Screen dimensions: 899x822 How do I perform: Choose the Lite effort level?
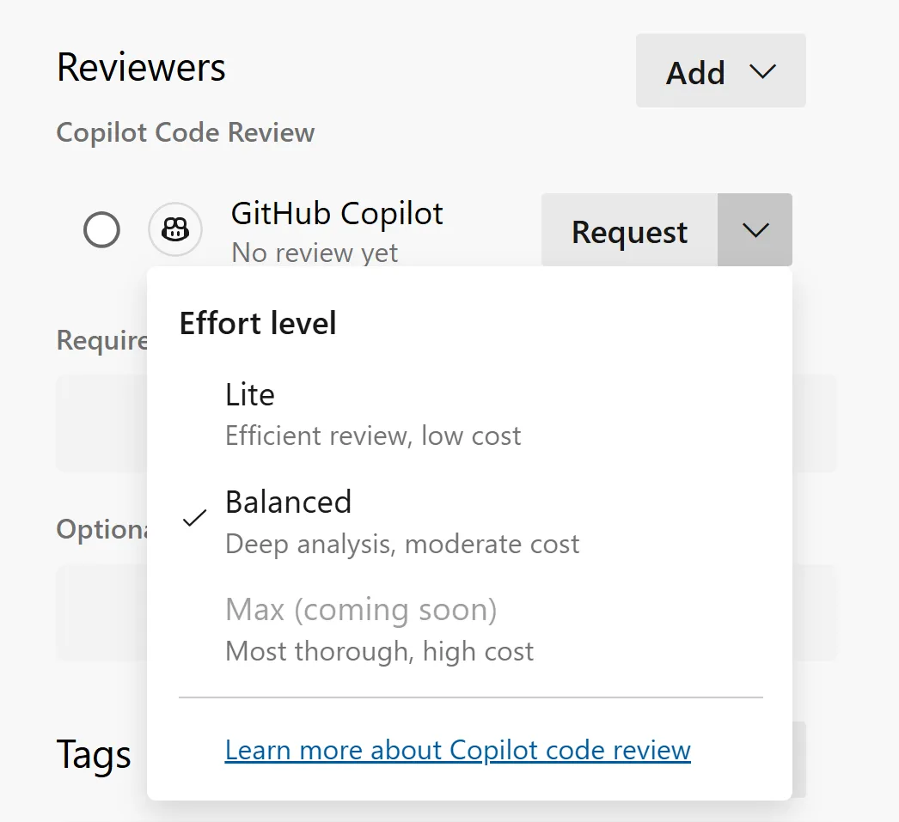coord(469,415)
